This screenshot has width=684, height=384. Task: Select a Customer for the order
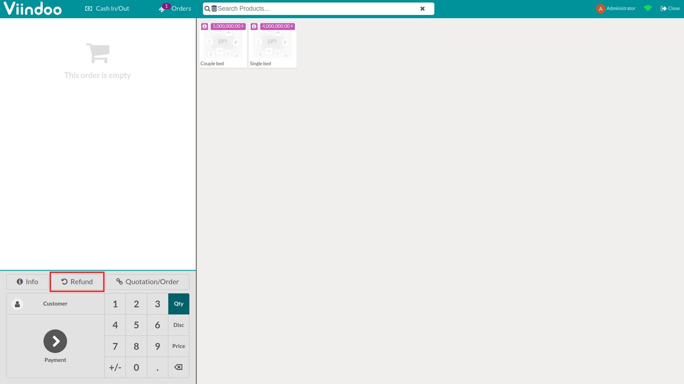(55, 304)
